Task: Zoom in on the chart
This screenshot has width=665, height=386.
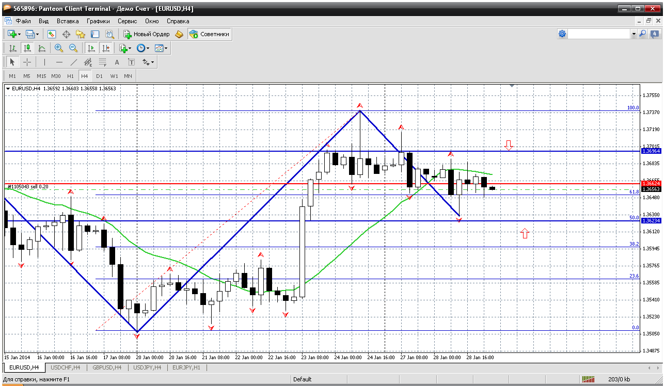Action: [x=59, y=48]
